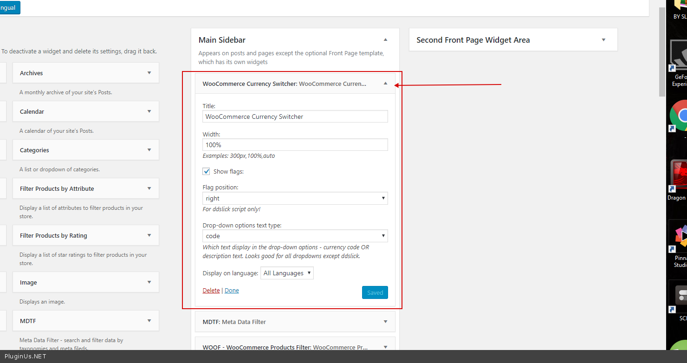
Task: Open Google Chrome desktop shortcut
Action: click(x=680, y=116)
